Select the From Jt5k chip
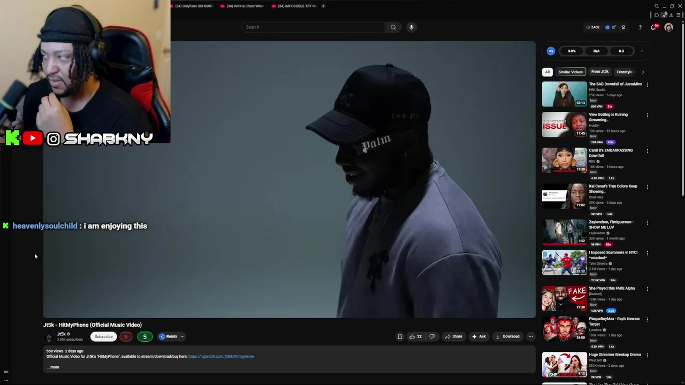Viewport: 685px width, 385px height. 600,72
